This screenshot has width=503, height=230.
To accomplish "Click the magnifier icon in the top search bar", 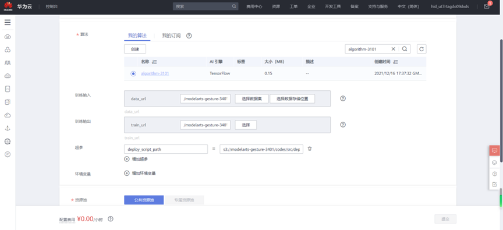I will pyautogui.click(x=234, y=6).
